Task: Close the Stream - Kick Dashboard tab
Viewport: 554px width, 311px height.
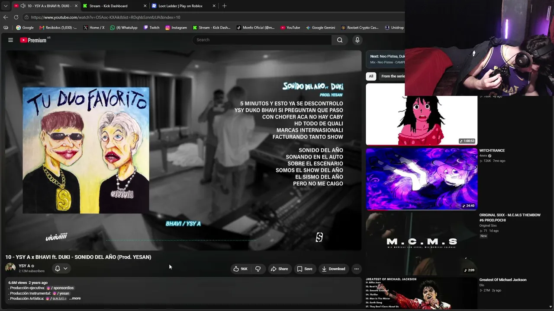Action: [145, 6]
